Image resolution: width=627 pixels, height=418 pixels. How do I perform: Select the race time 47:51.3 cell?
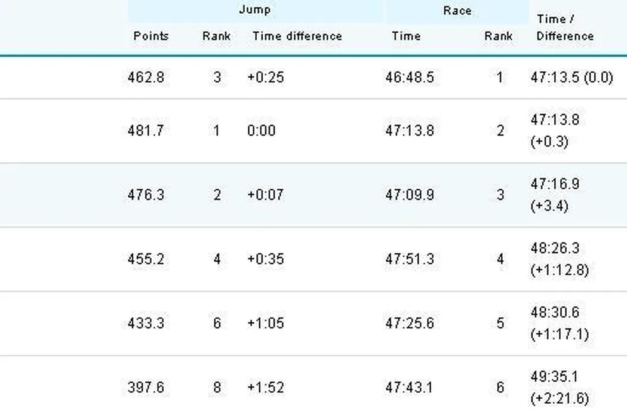pos(409,259)
